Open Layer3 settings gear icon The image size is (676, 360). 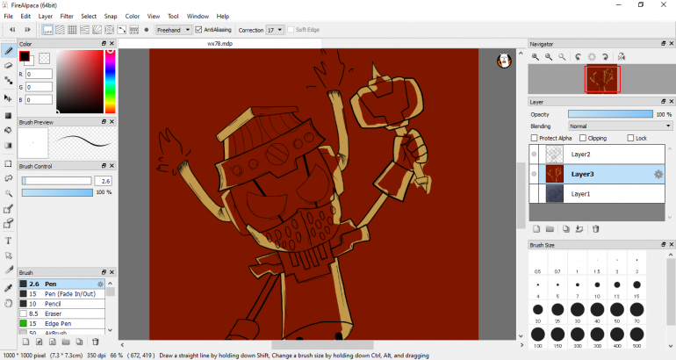658,175
